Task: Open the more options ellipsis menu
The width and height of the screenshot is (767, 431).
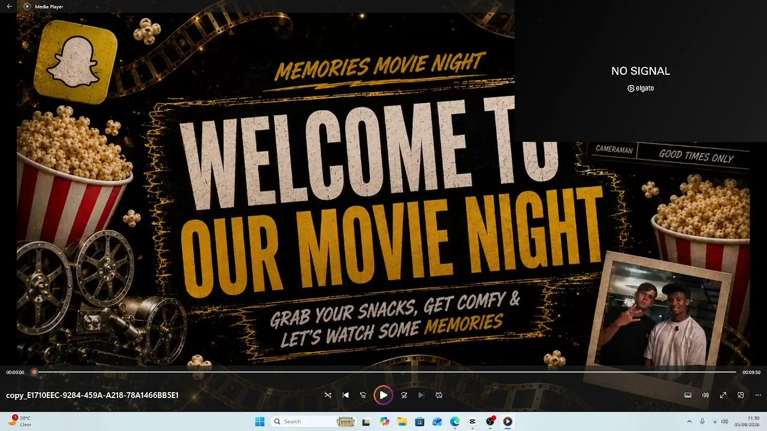Action: 758,395
